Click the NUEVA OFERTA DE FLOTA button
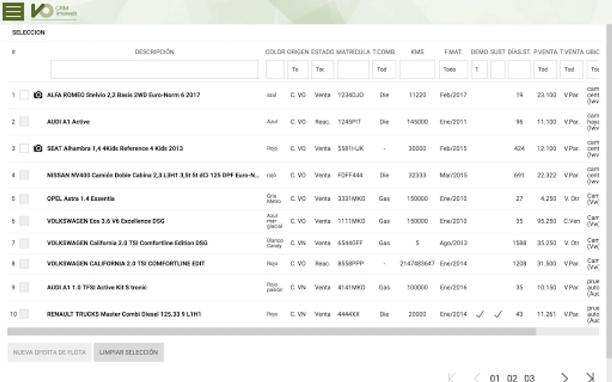This screenshot has height=382, width=612. coord(49,352)
